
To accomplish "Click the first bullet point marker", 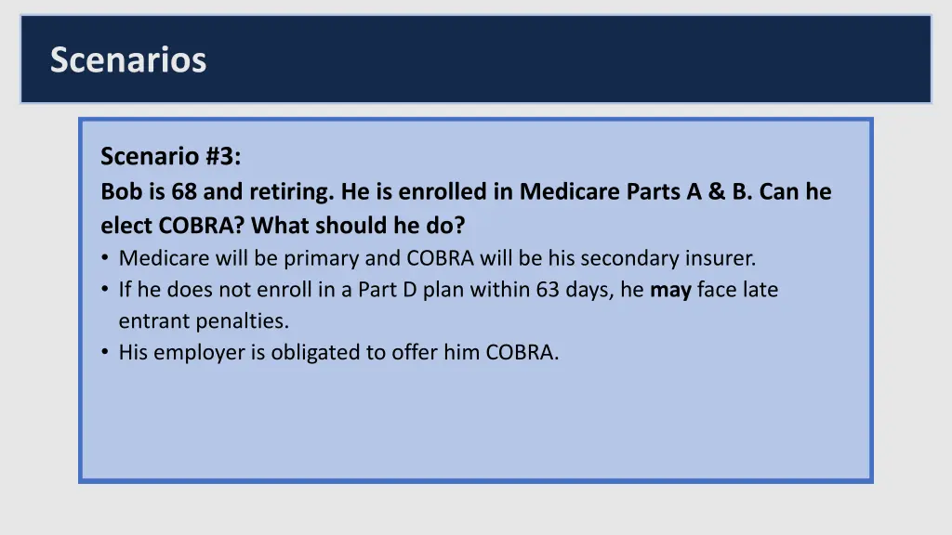I will 105,258.
